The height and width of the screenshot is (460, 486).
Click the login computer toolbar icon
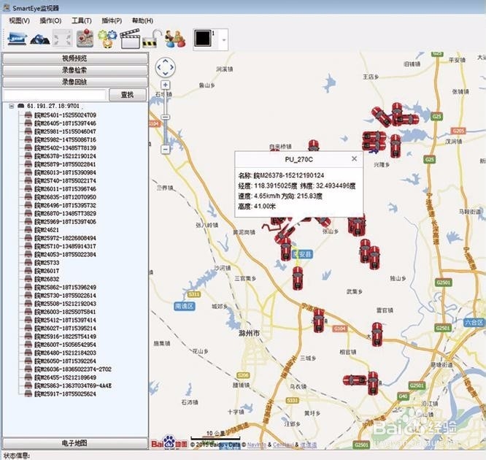[17, 39]
